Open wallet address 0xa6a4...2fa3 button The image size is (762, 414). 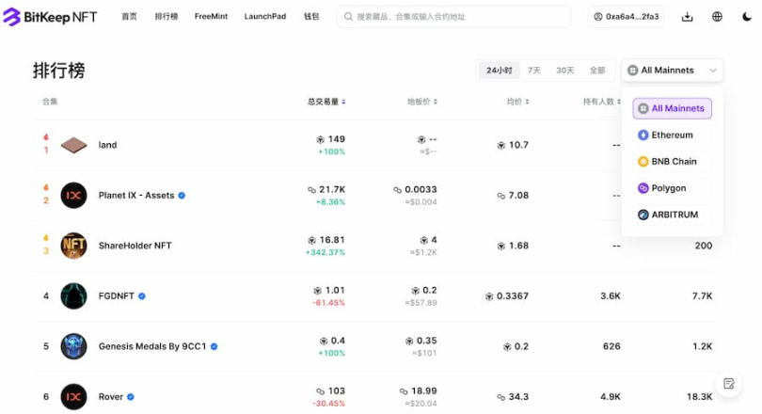coord(626,17)
